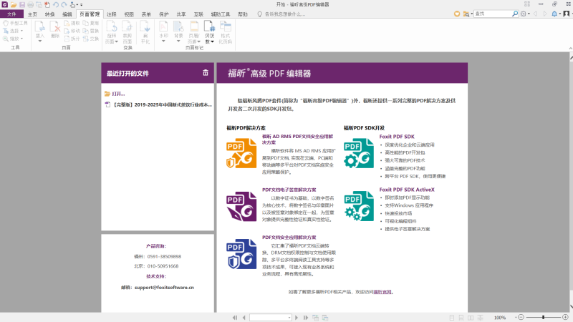573x322 pixels.
Task: Expand the Zoom (缩放) tool dropdown
Action: pyautogui.click(x=22, y=39)
